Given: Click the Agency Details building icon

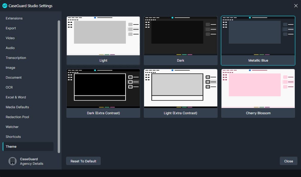Looking at the screenshot, I should 12,161.
